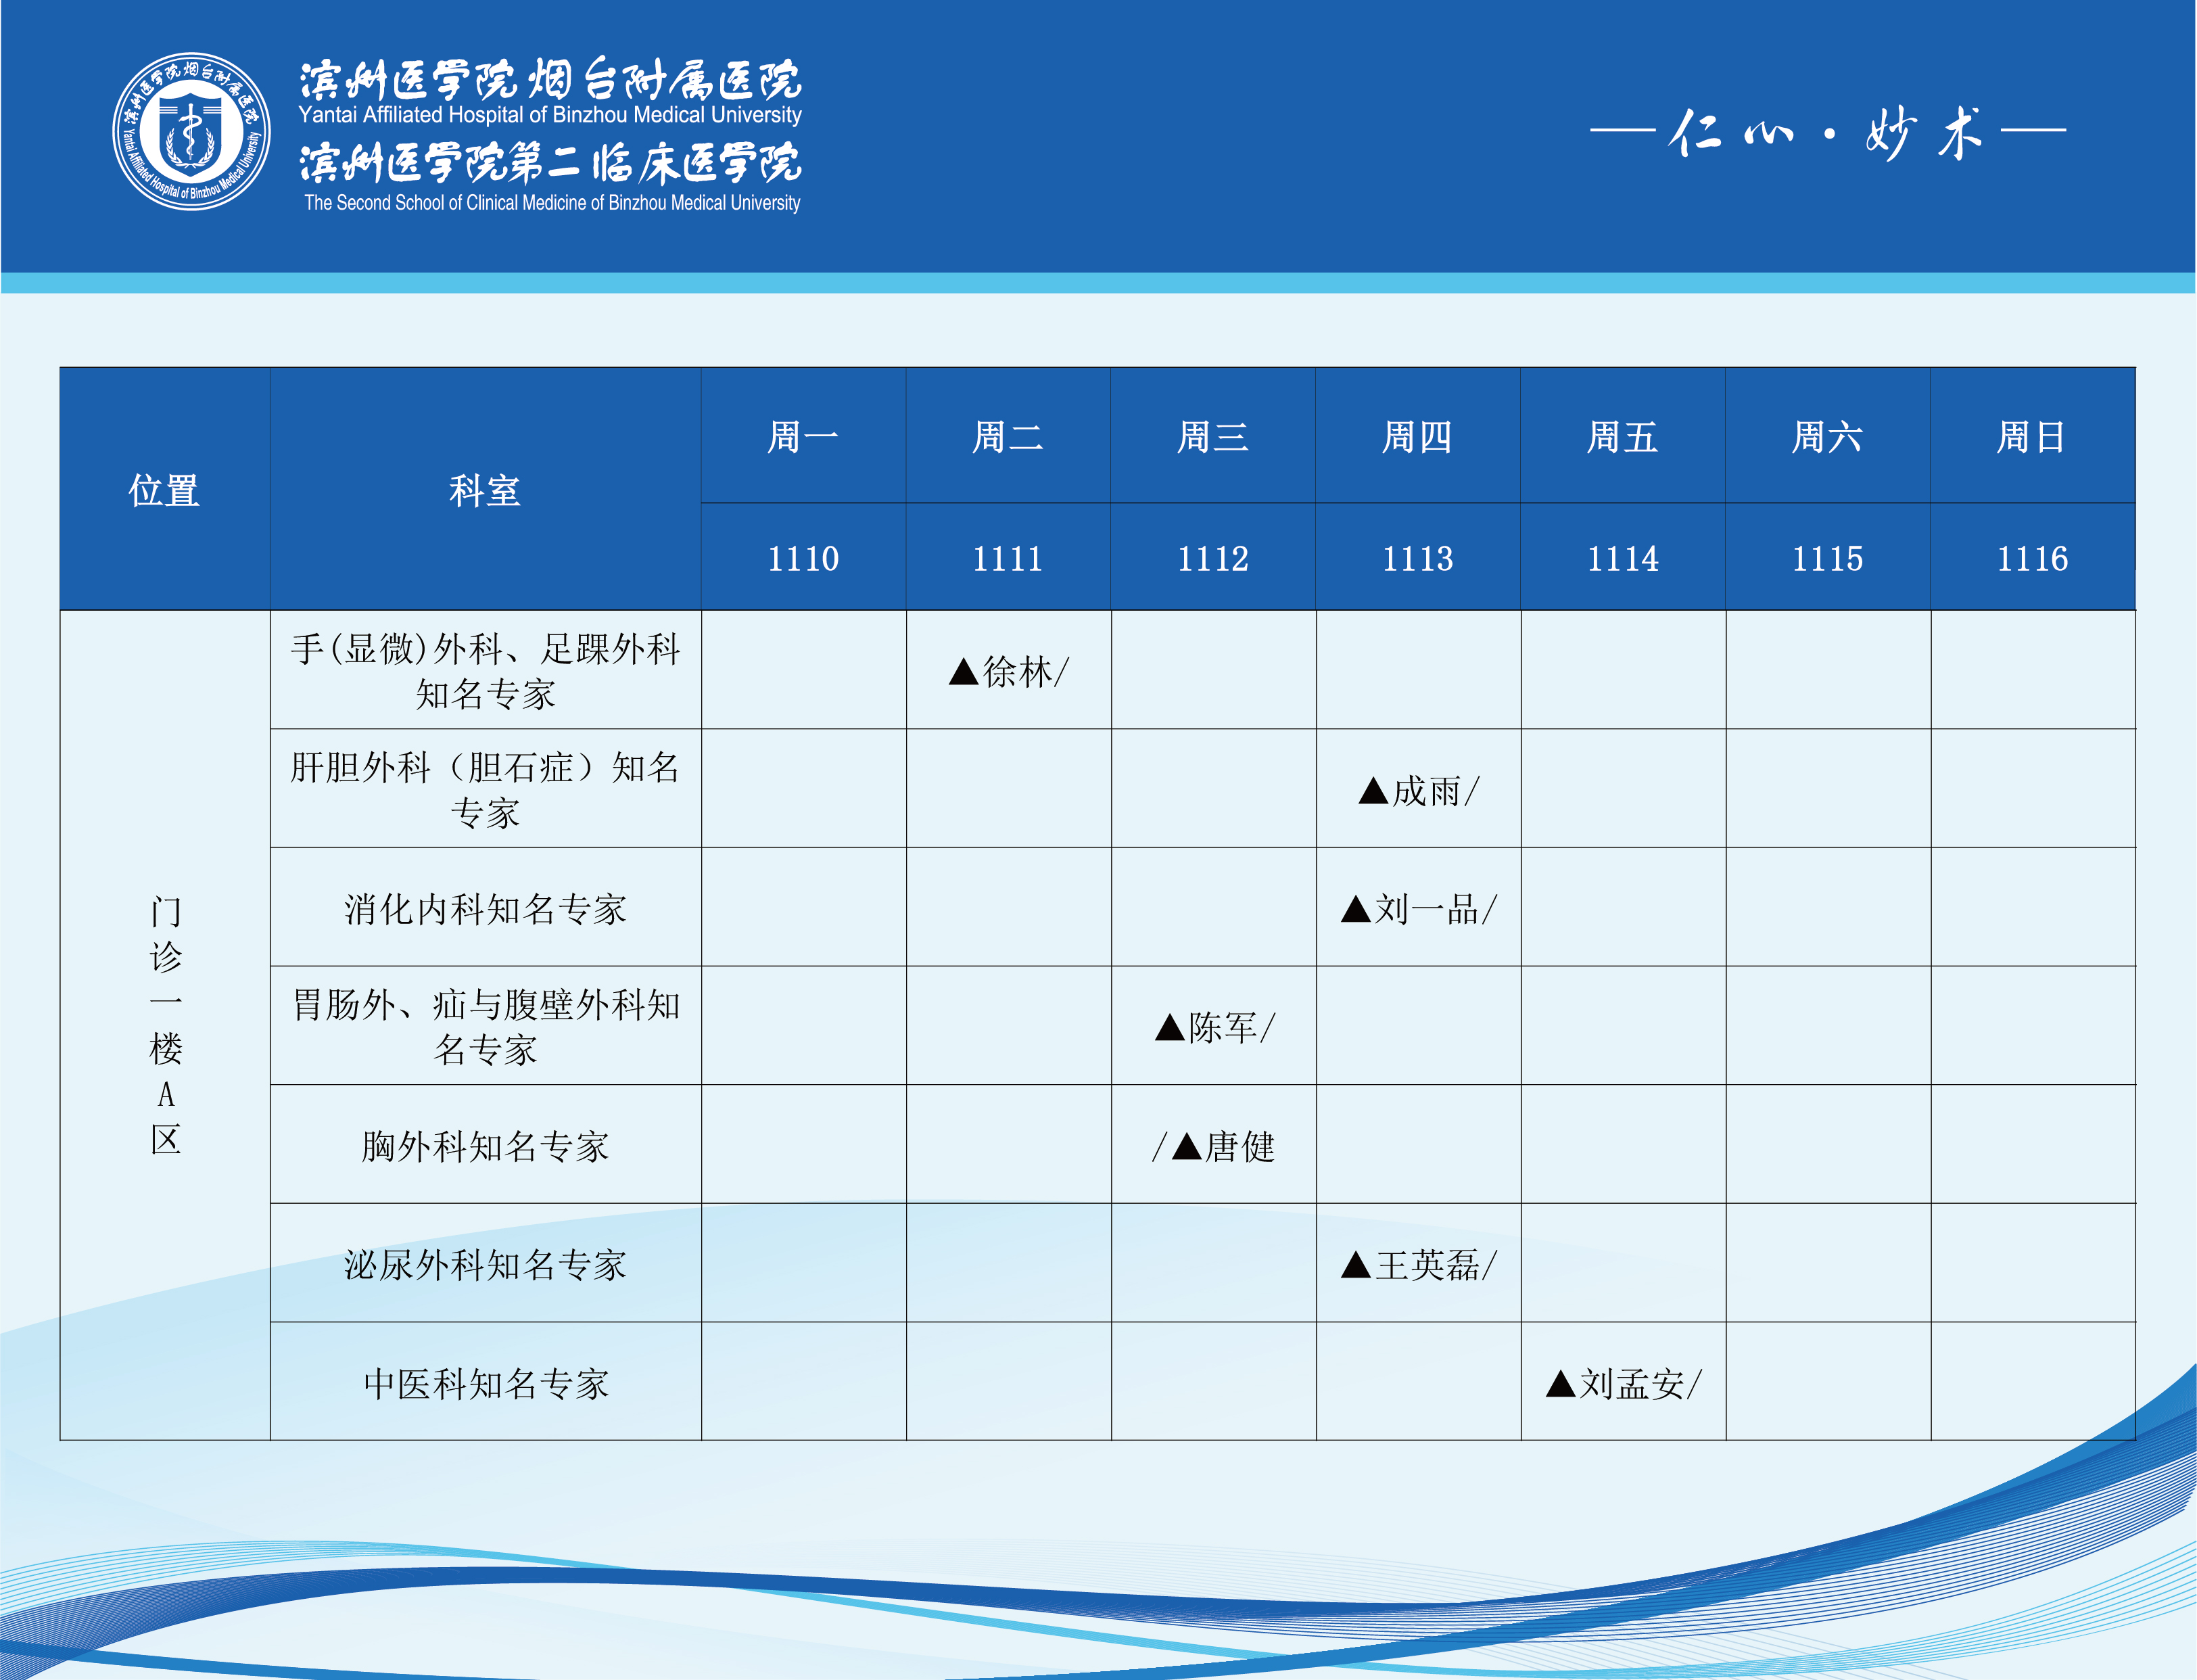This screenshot has height=1680, width=2197.
Task: Click the 门诊一楼A区 location cell
Action: (x=165, y=1025)
